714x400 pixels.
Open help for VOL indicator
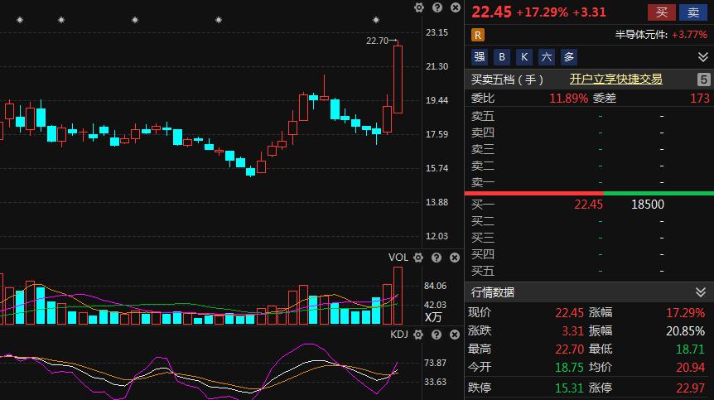click(x=437, y=258)
